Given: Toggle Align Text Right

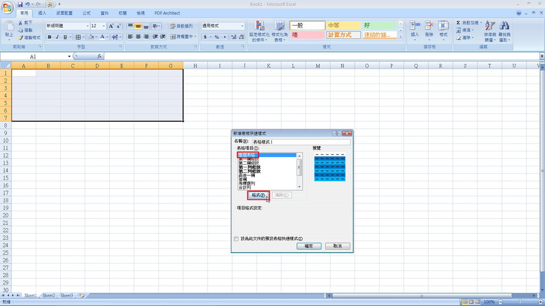Looking at the screenshot, I should (146, 37).
